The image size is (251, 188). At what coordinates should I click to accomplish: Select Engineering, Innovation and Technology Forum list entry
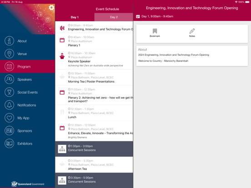[94, 27]
